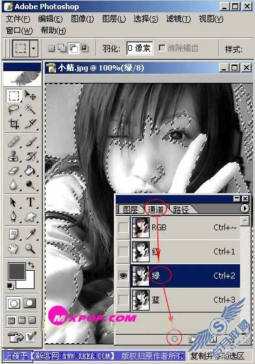Select the Custom Shape tool

31,217
